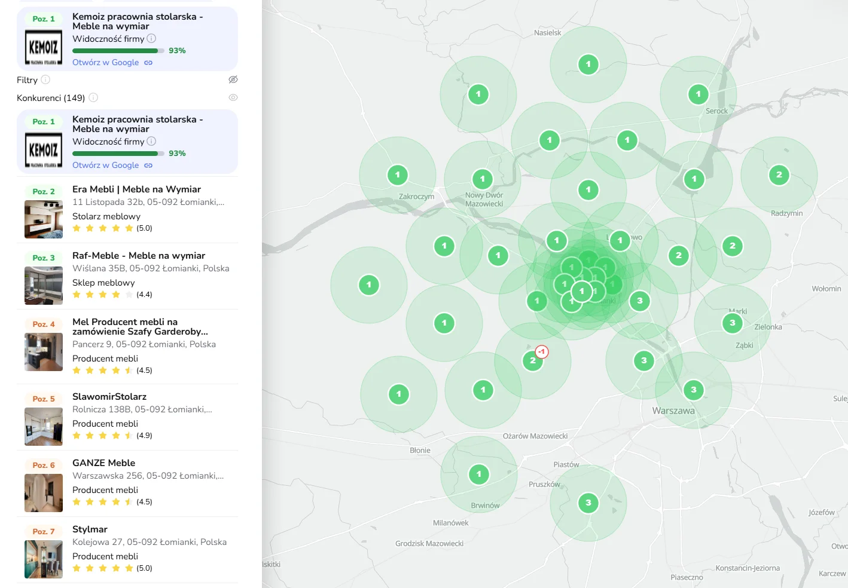Select the map marker 2 with red -1 badge
This screenshot has width=848, height=588.
click(533, 361)
